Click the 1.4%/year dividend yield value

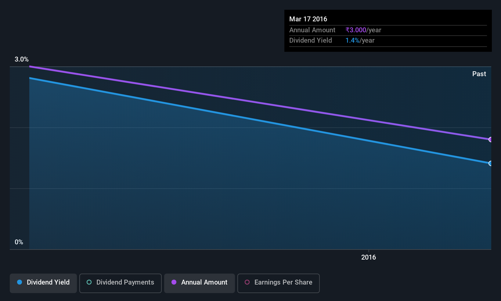[x=360, y=40]
